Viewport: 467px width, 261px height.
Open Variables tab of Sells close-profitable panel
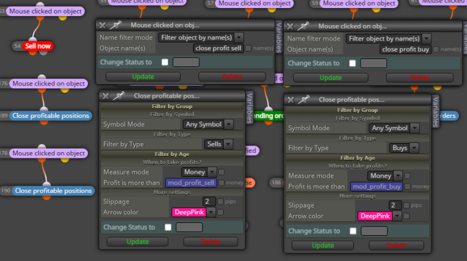(249, 107)
